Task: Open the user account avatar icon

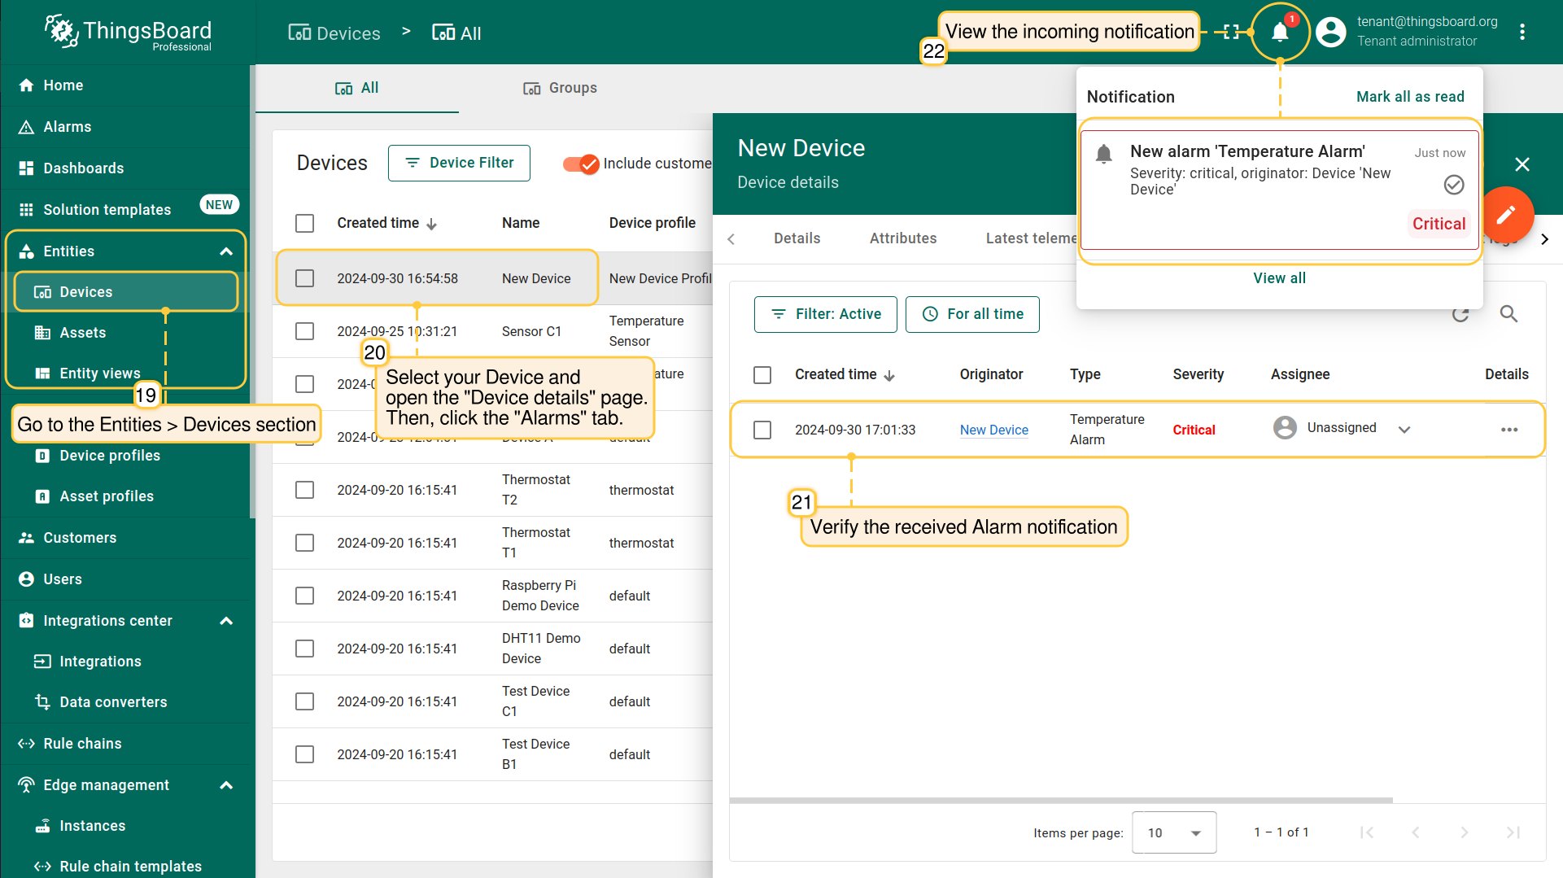Action: click(1331, 33)
